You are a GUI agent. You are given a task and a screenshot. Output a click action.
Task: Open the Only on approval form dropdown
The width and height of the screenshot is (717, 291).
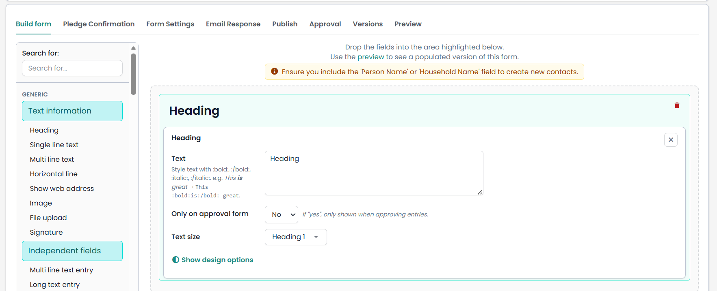click(282, 214)
